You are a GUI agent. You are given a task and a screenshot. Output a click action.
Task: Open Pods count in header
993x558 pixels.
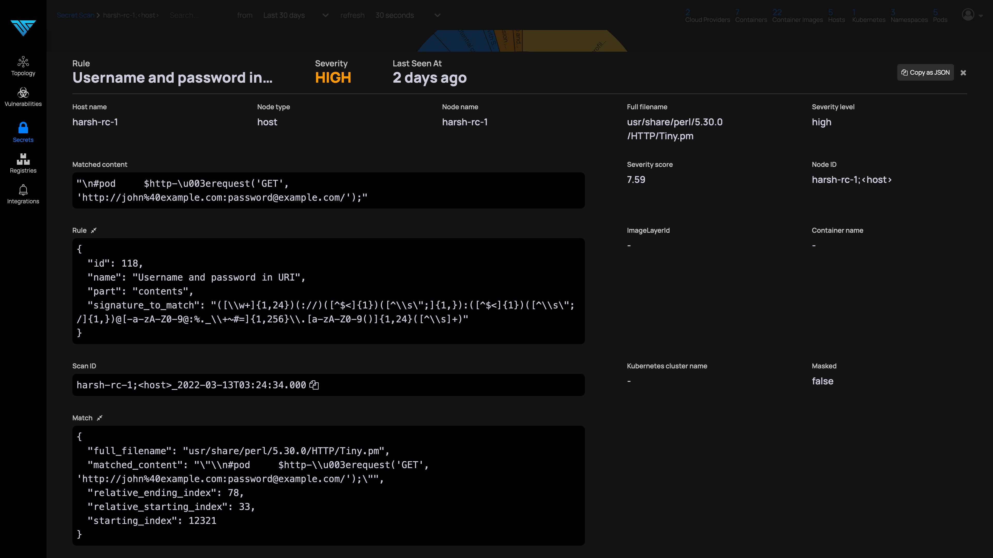click(x=940, y=16)
